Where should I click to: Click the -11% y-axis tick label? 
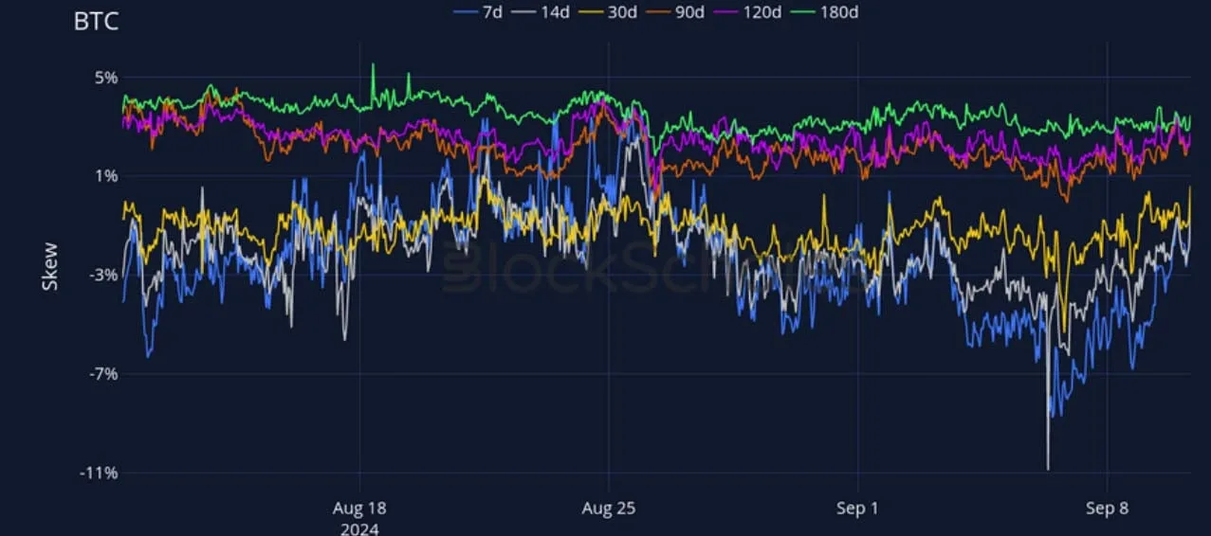(100, 473)
